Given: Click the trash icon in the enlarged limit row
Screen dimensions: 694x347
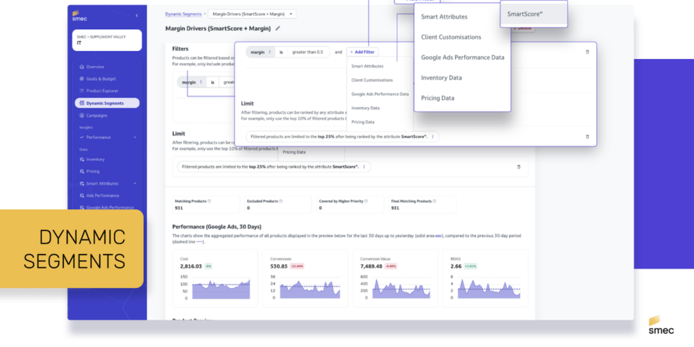Looking at the screenshot, I should click(587, 137).
